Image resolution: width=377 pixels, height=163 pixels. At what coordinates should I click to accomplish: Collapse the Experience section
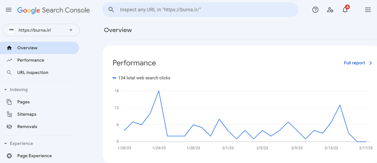5,144
